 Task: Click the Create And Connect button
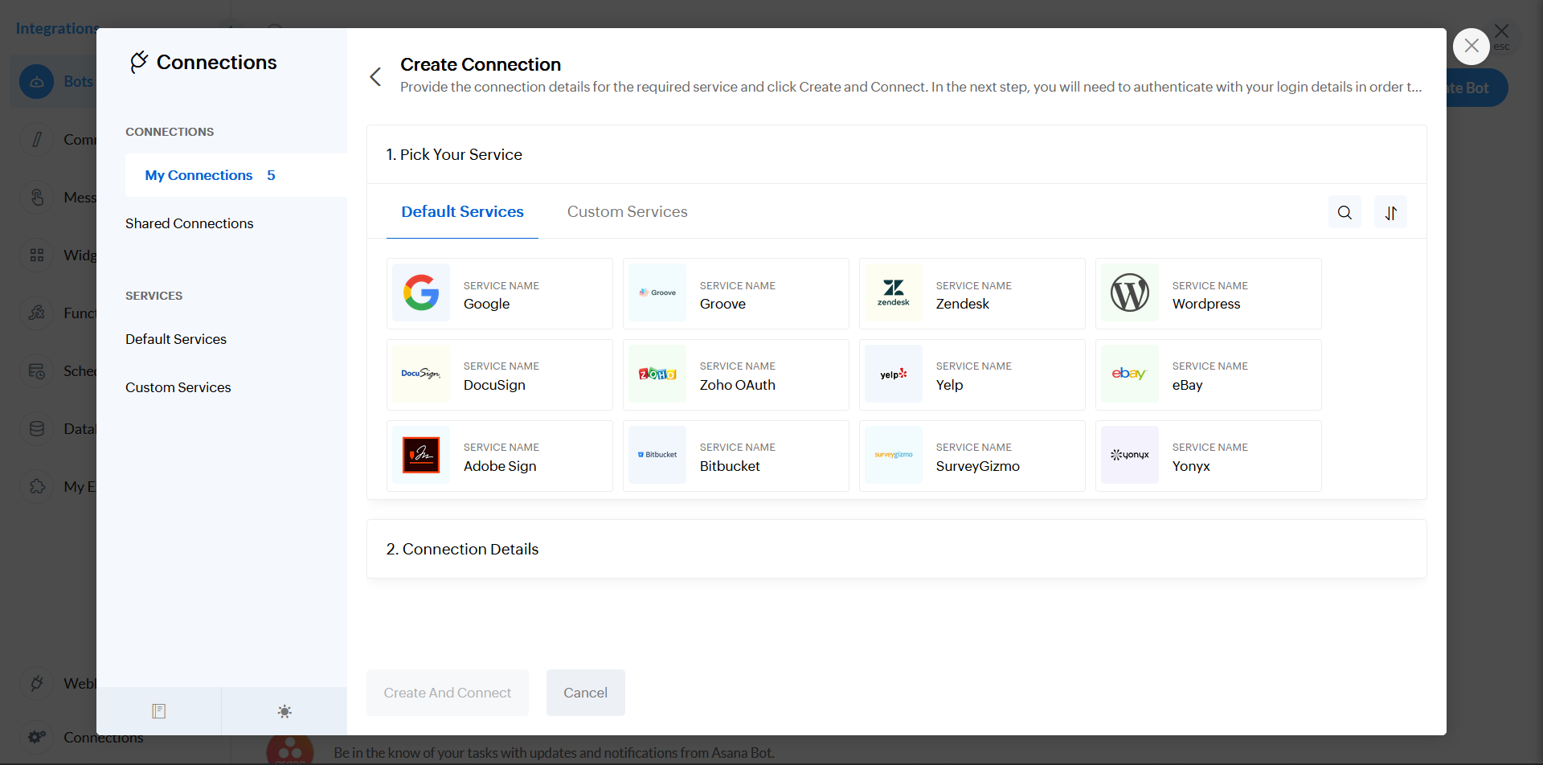(447, 693)
